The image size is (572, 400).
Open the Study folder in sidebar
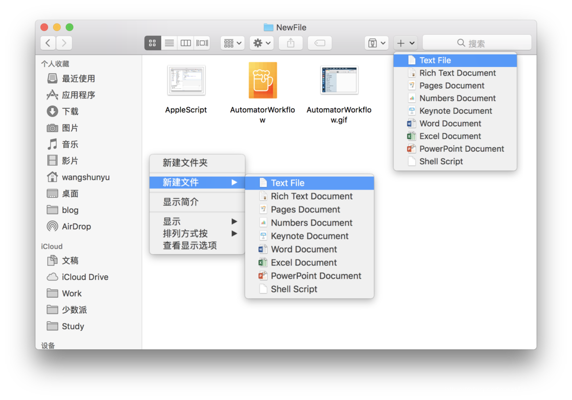[x=66, y=326]
